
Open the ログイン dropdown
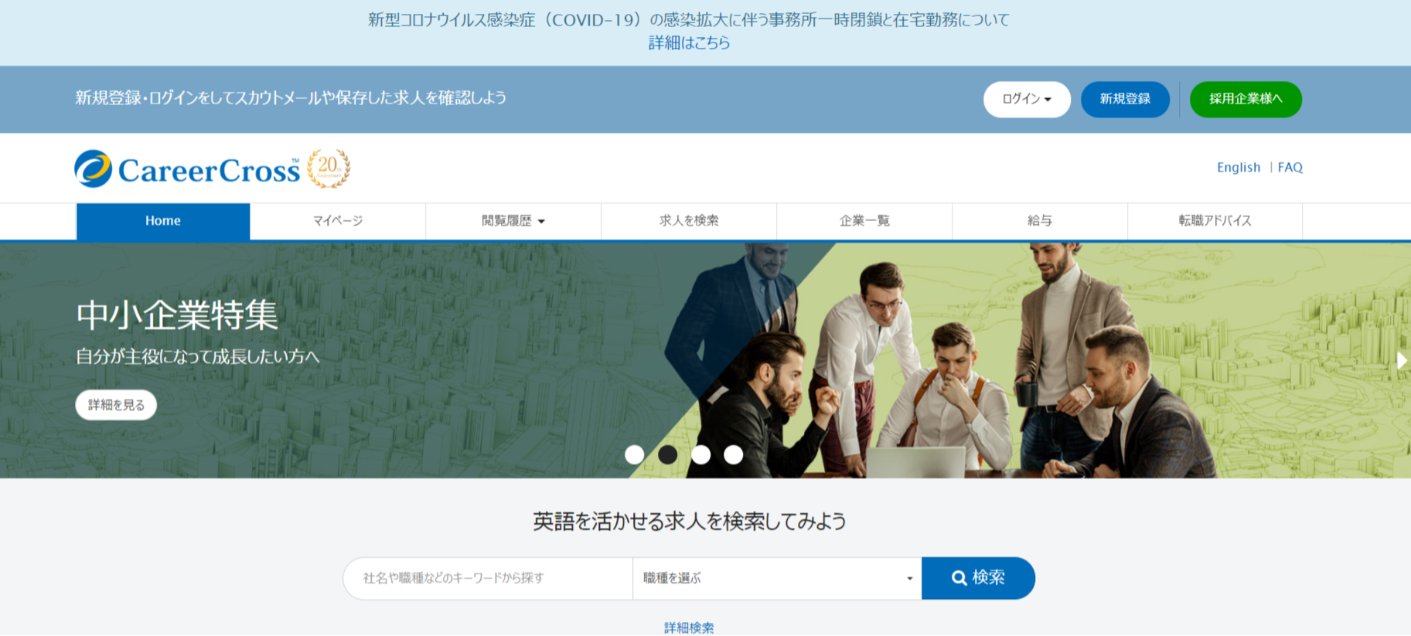[1026, 99]
